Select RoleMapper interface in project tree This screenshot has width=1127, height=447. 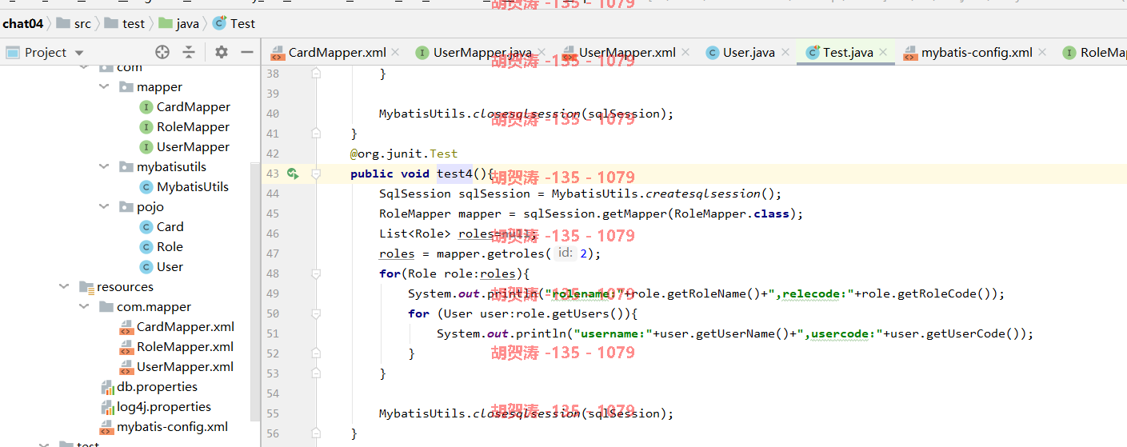tap(185, 127)
